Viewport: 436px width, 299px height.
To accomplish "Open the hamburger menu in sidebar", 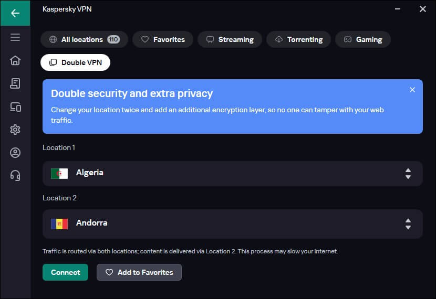I will pyautogui.click(x=15, y=37).
